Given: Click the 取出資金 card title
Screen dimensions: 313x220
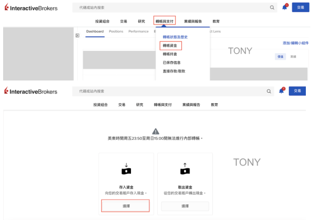Looking at the screenshot, I should [185, 187].
